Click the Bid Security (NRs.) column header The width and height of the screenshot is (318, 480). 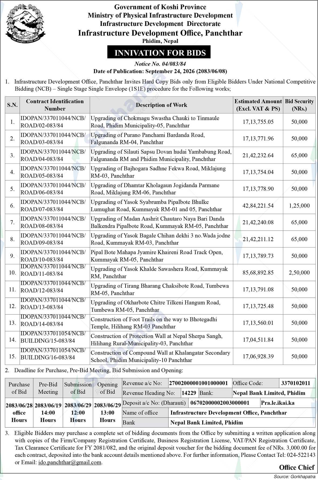pos(299,105)
